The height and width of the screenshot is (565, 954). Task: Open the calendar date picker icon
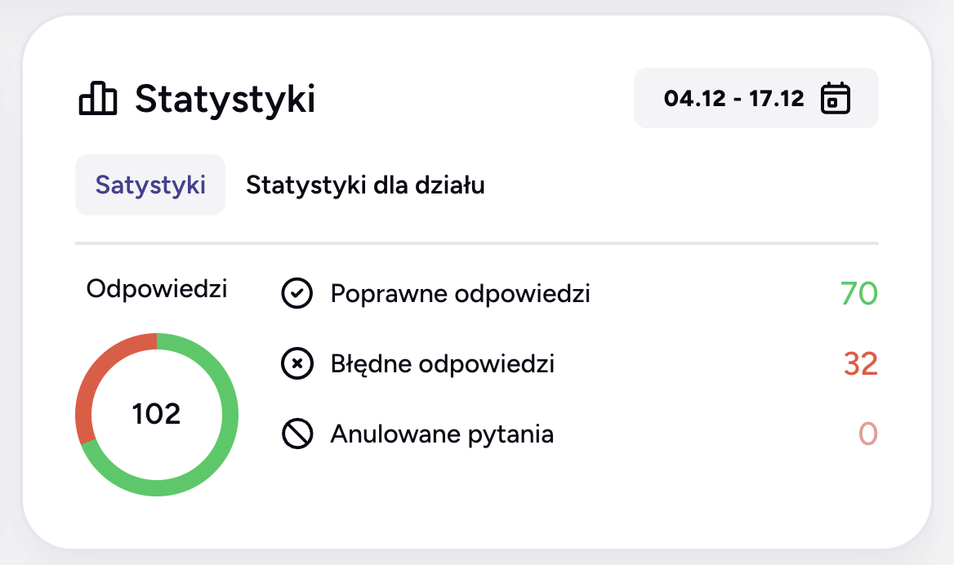click(836, 98)
